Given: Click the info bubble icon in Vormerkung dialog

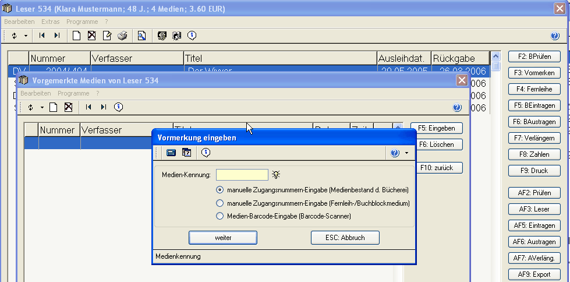Looking at the screenshot, I should [x=206, y=153].
